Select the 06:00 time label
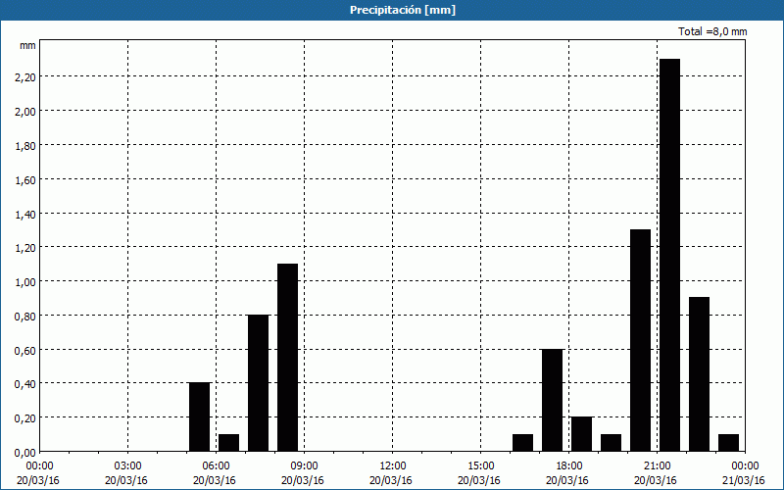Image resolution: width=784 pixels, height=490 pixels. tap(216, 466)
